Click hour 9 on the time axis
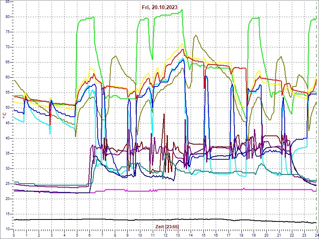 click(127, 235)
